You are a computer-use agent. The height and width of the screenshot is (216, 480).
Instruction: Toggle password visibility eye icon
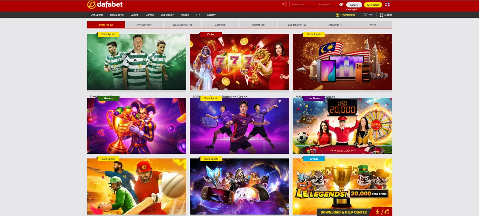(x=341, y=5)
